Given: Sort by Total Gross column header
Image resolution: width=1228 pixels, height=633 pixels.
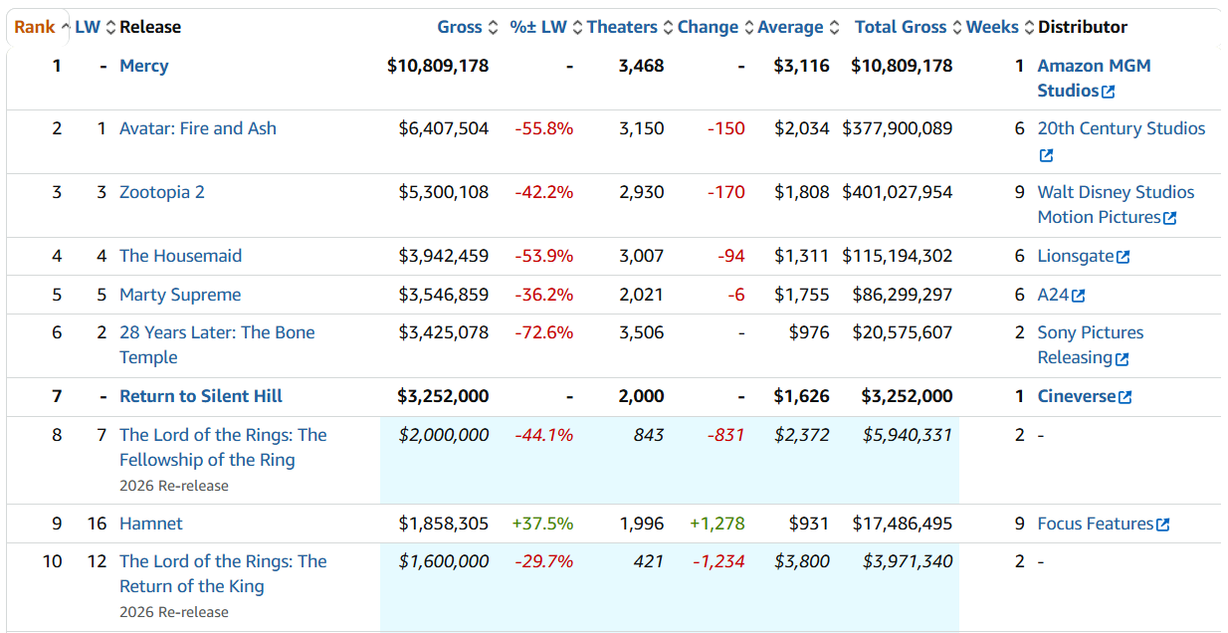Looking at the screenshot, I should pos(901,27).
